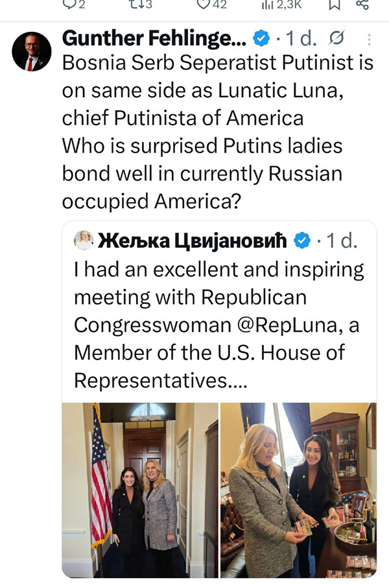Viewport: 389px width, 584px height.
Task: Open Gunther Fehlinger's profile name link
Action: pos(154,39)
